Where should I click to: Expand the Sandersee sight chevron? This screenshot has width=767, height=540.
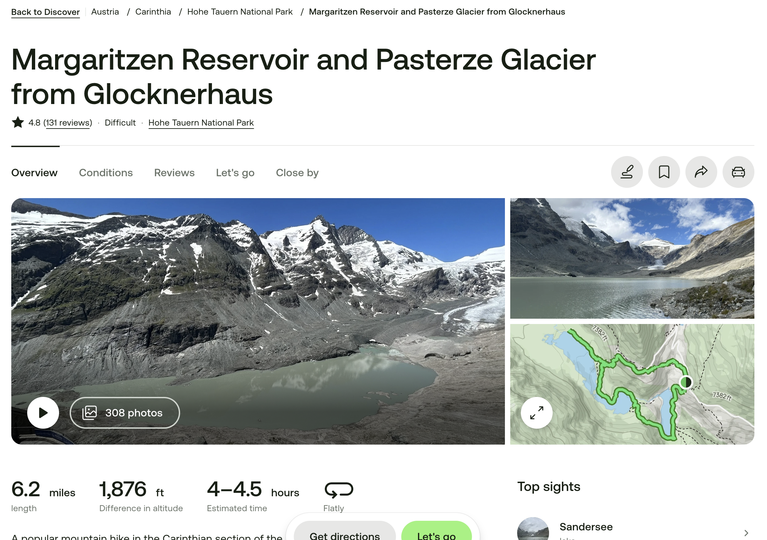click(x=746, y=533)
